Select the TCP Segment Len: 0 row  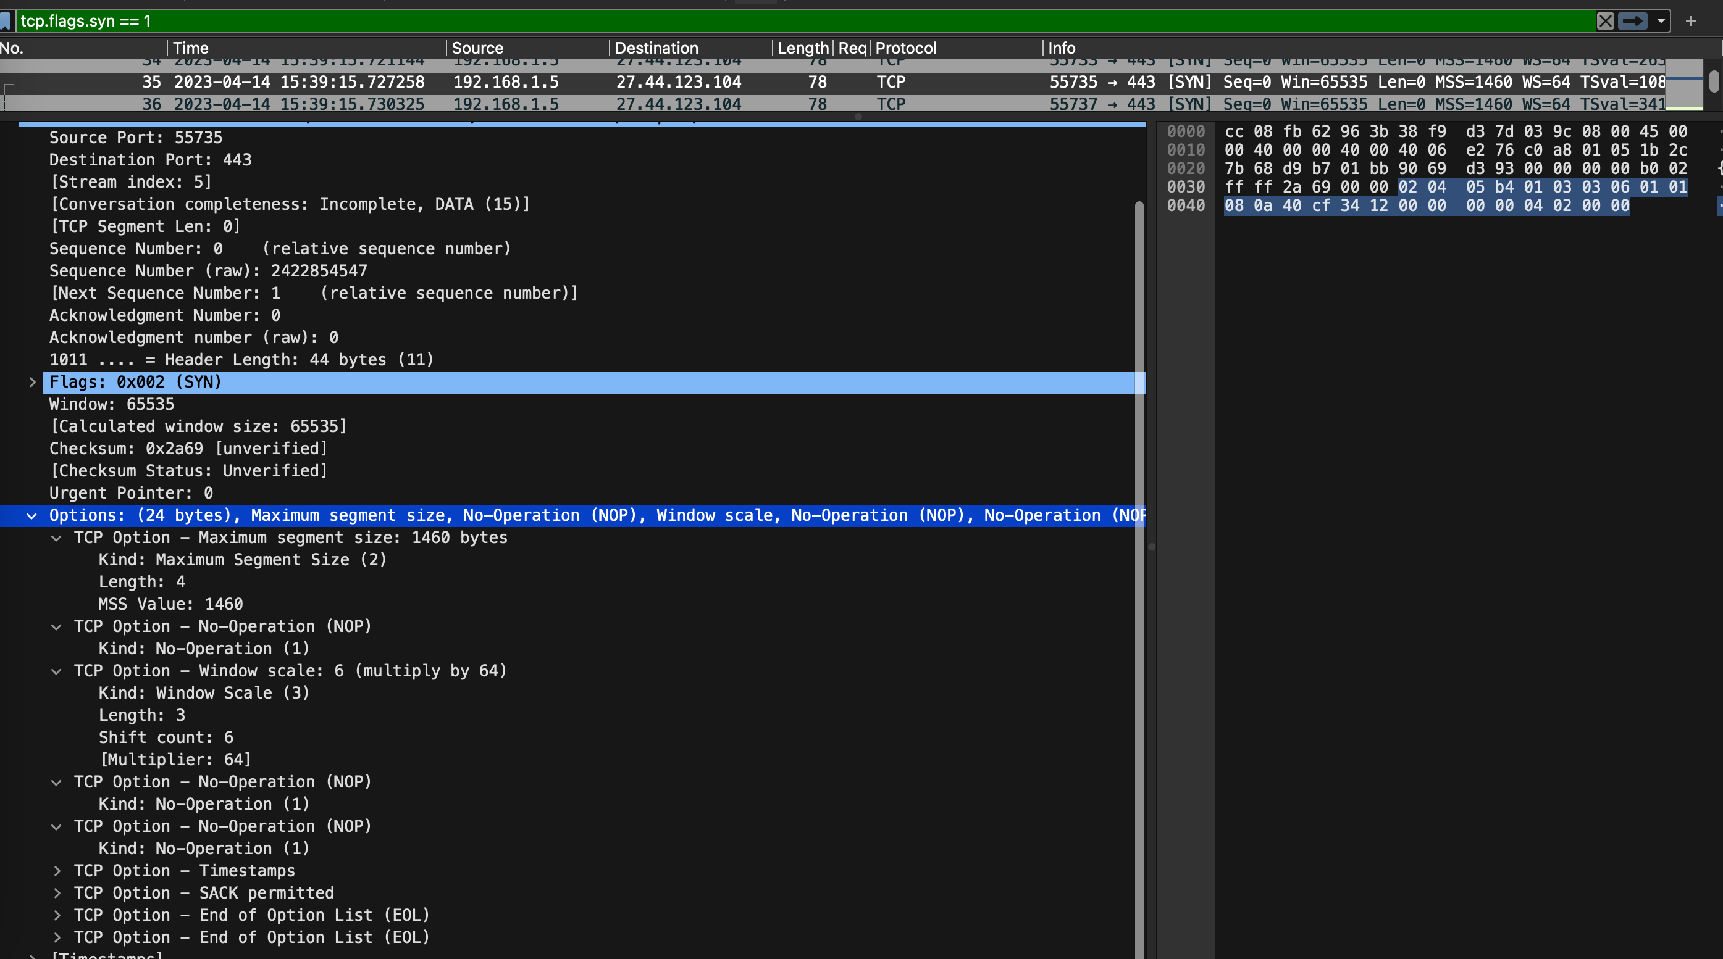pos(145,226)
